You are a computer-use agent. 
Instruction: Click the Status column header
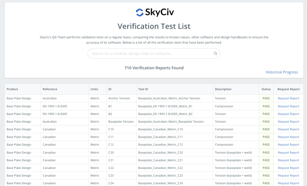pyautogui.click(x=266, y=89)
